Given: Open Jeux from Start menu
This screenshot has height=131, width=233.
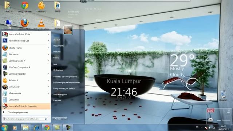Looking at the screenshot, I should (55, 64).
